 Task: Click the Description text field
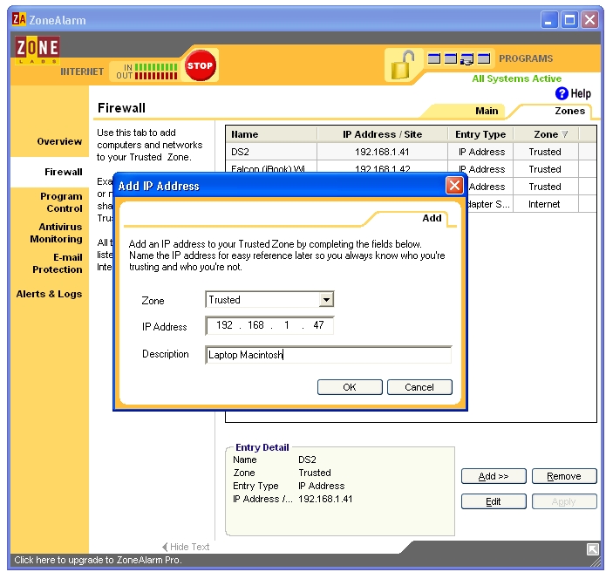[328, 354]
